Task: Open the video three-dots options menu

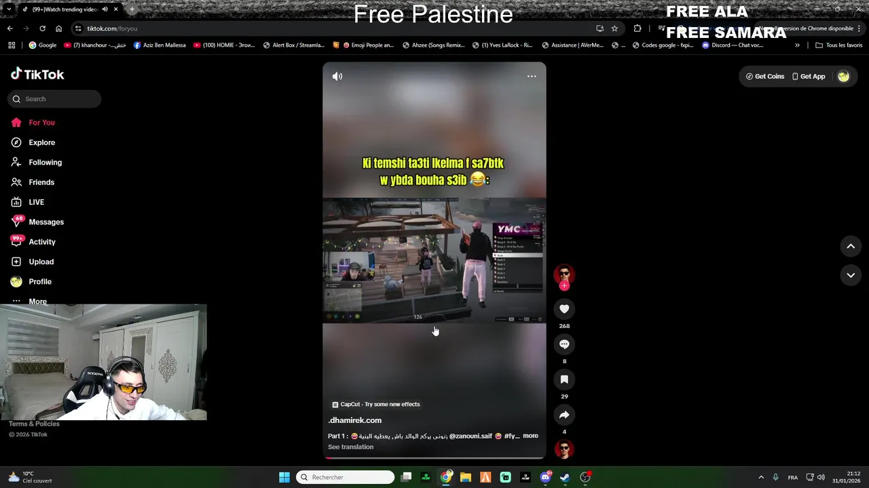Action: tap(532, 77)
